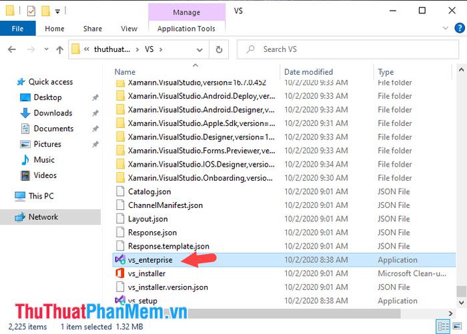Switch to the Share ribbon tab
467x334 pixels.
click(93, 29)
